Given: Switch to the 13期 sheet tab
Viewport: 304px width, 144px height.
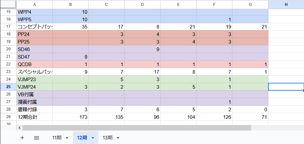Looking at the screenshot, I should pos(108,138).
